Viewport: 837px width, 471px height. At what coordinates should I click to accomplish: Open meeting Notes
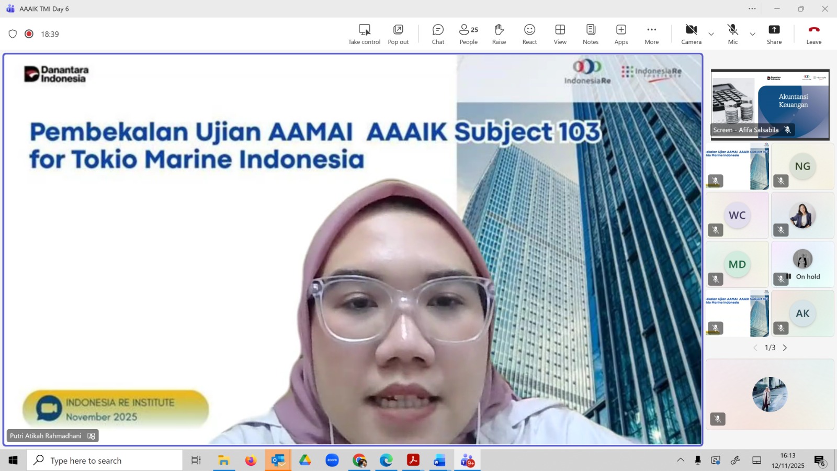590,34
